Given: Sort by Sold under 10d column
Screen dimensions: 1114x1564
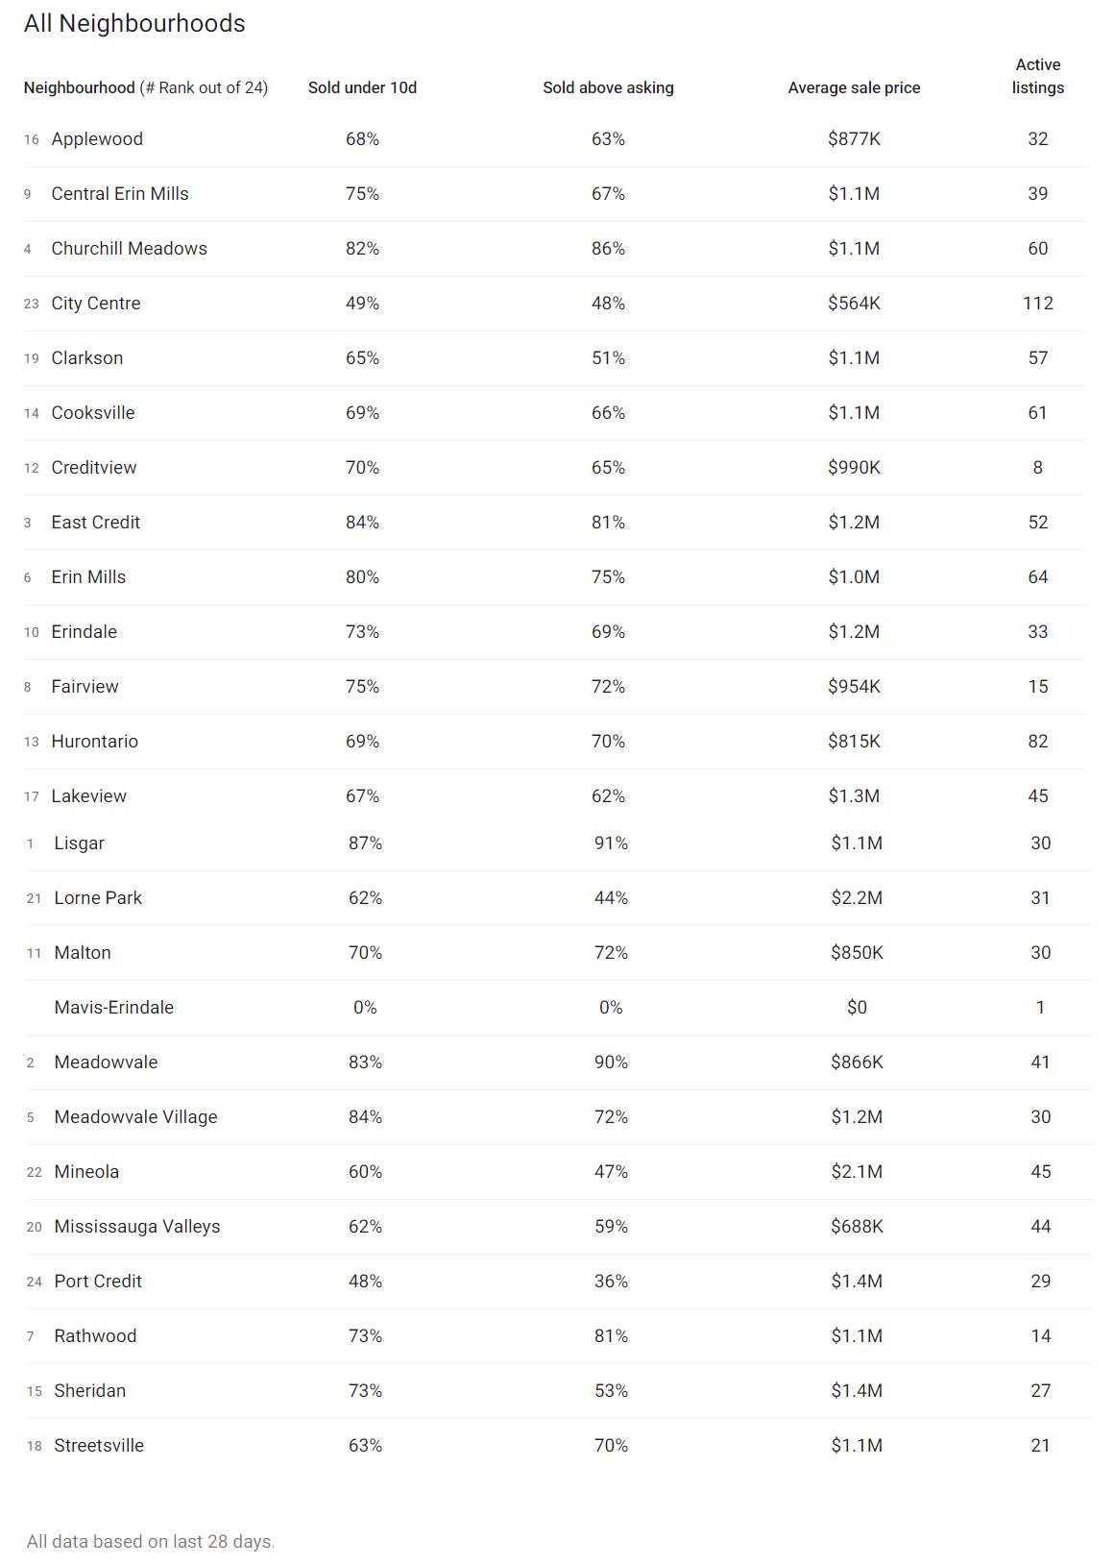Looking at the screenshot, I should click(362, 87).
